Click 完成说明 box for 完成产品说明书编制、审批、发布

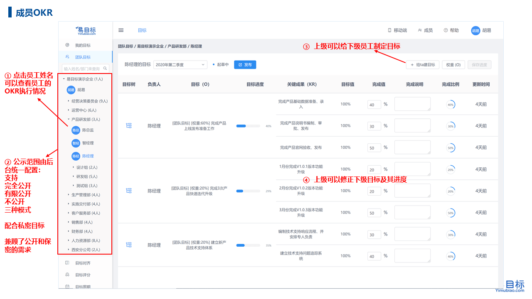(412, 125)
